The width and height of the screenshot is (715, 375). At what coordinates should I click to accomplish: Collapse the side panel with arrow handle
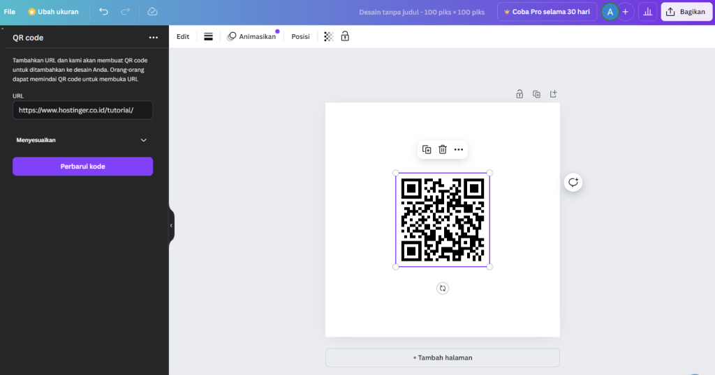[x=171, y=225]
